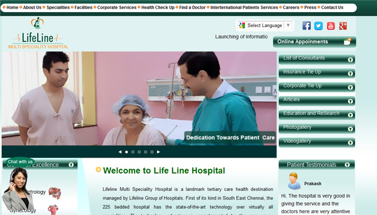Expand arrow on Articles
Viewport: 377px width, 215px height.
350,101
